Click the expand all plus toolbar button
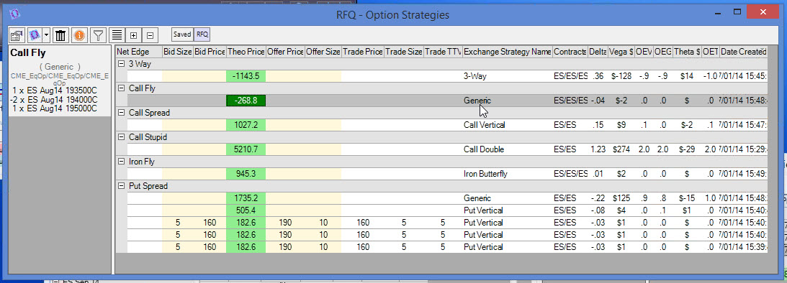Viewport: 787px width, 283px height. [133, 35]
